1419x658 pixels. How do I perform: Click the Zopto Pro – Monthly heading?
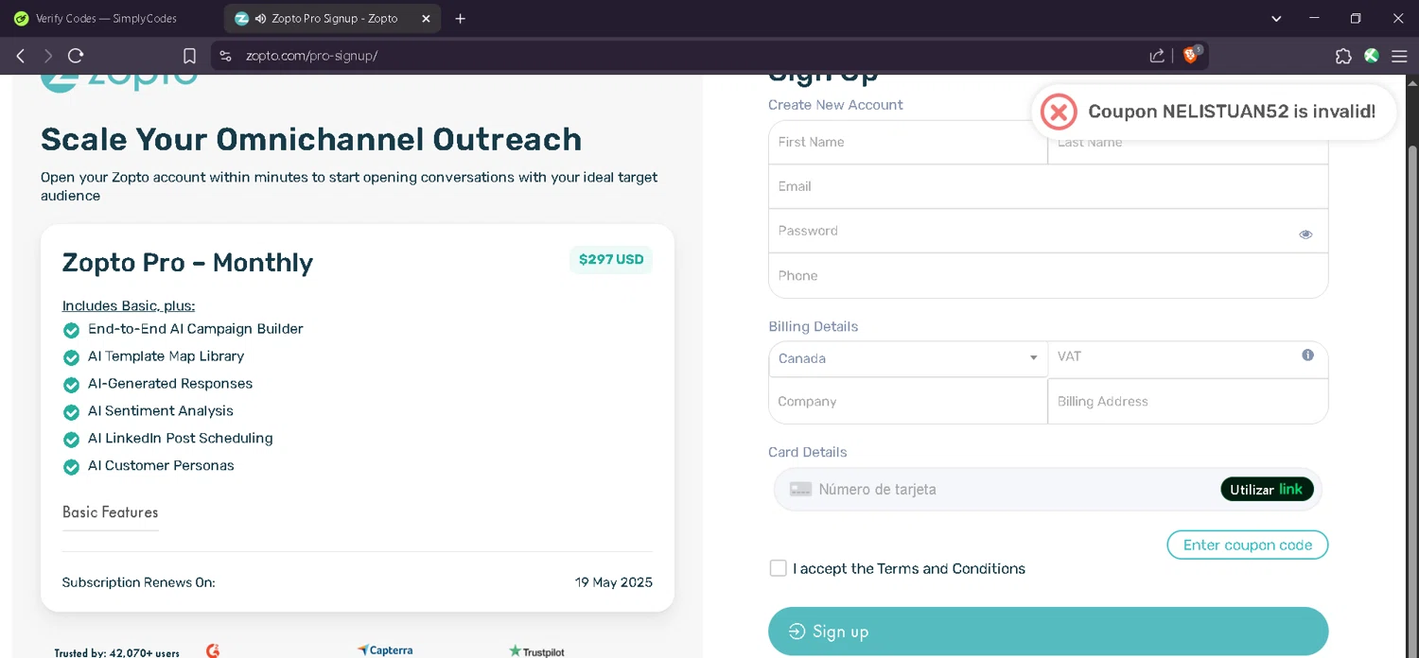click(x=187, y=263)
